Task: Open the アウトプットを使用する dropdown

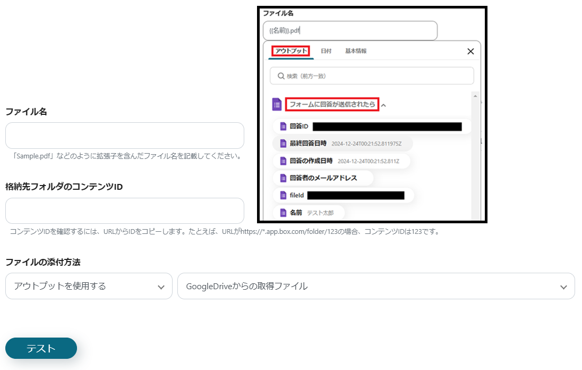Action: coord(89,286)
